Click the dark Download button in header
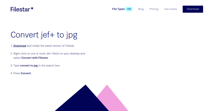The image size is (211, 111). coord(193,9)
